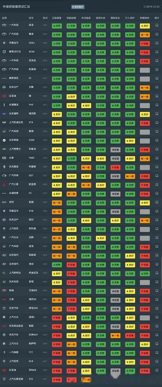Open the picture icon in 318i row
The width and height of the screenshot is (162, 387).
[x=157, y=211]
